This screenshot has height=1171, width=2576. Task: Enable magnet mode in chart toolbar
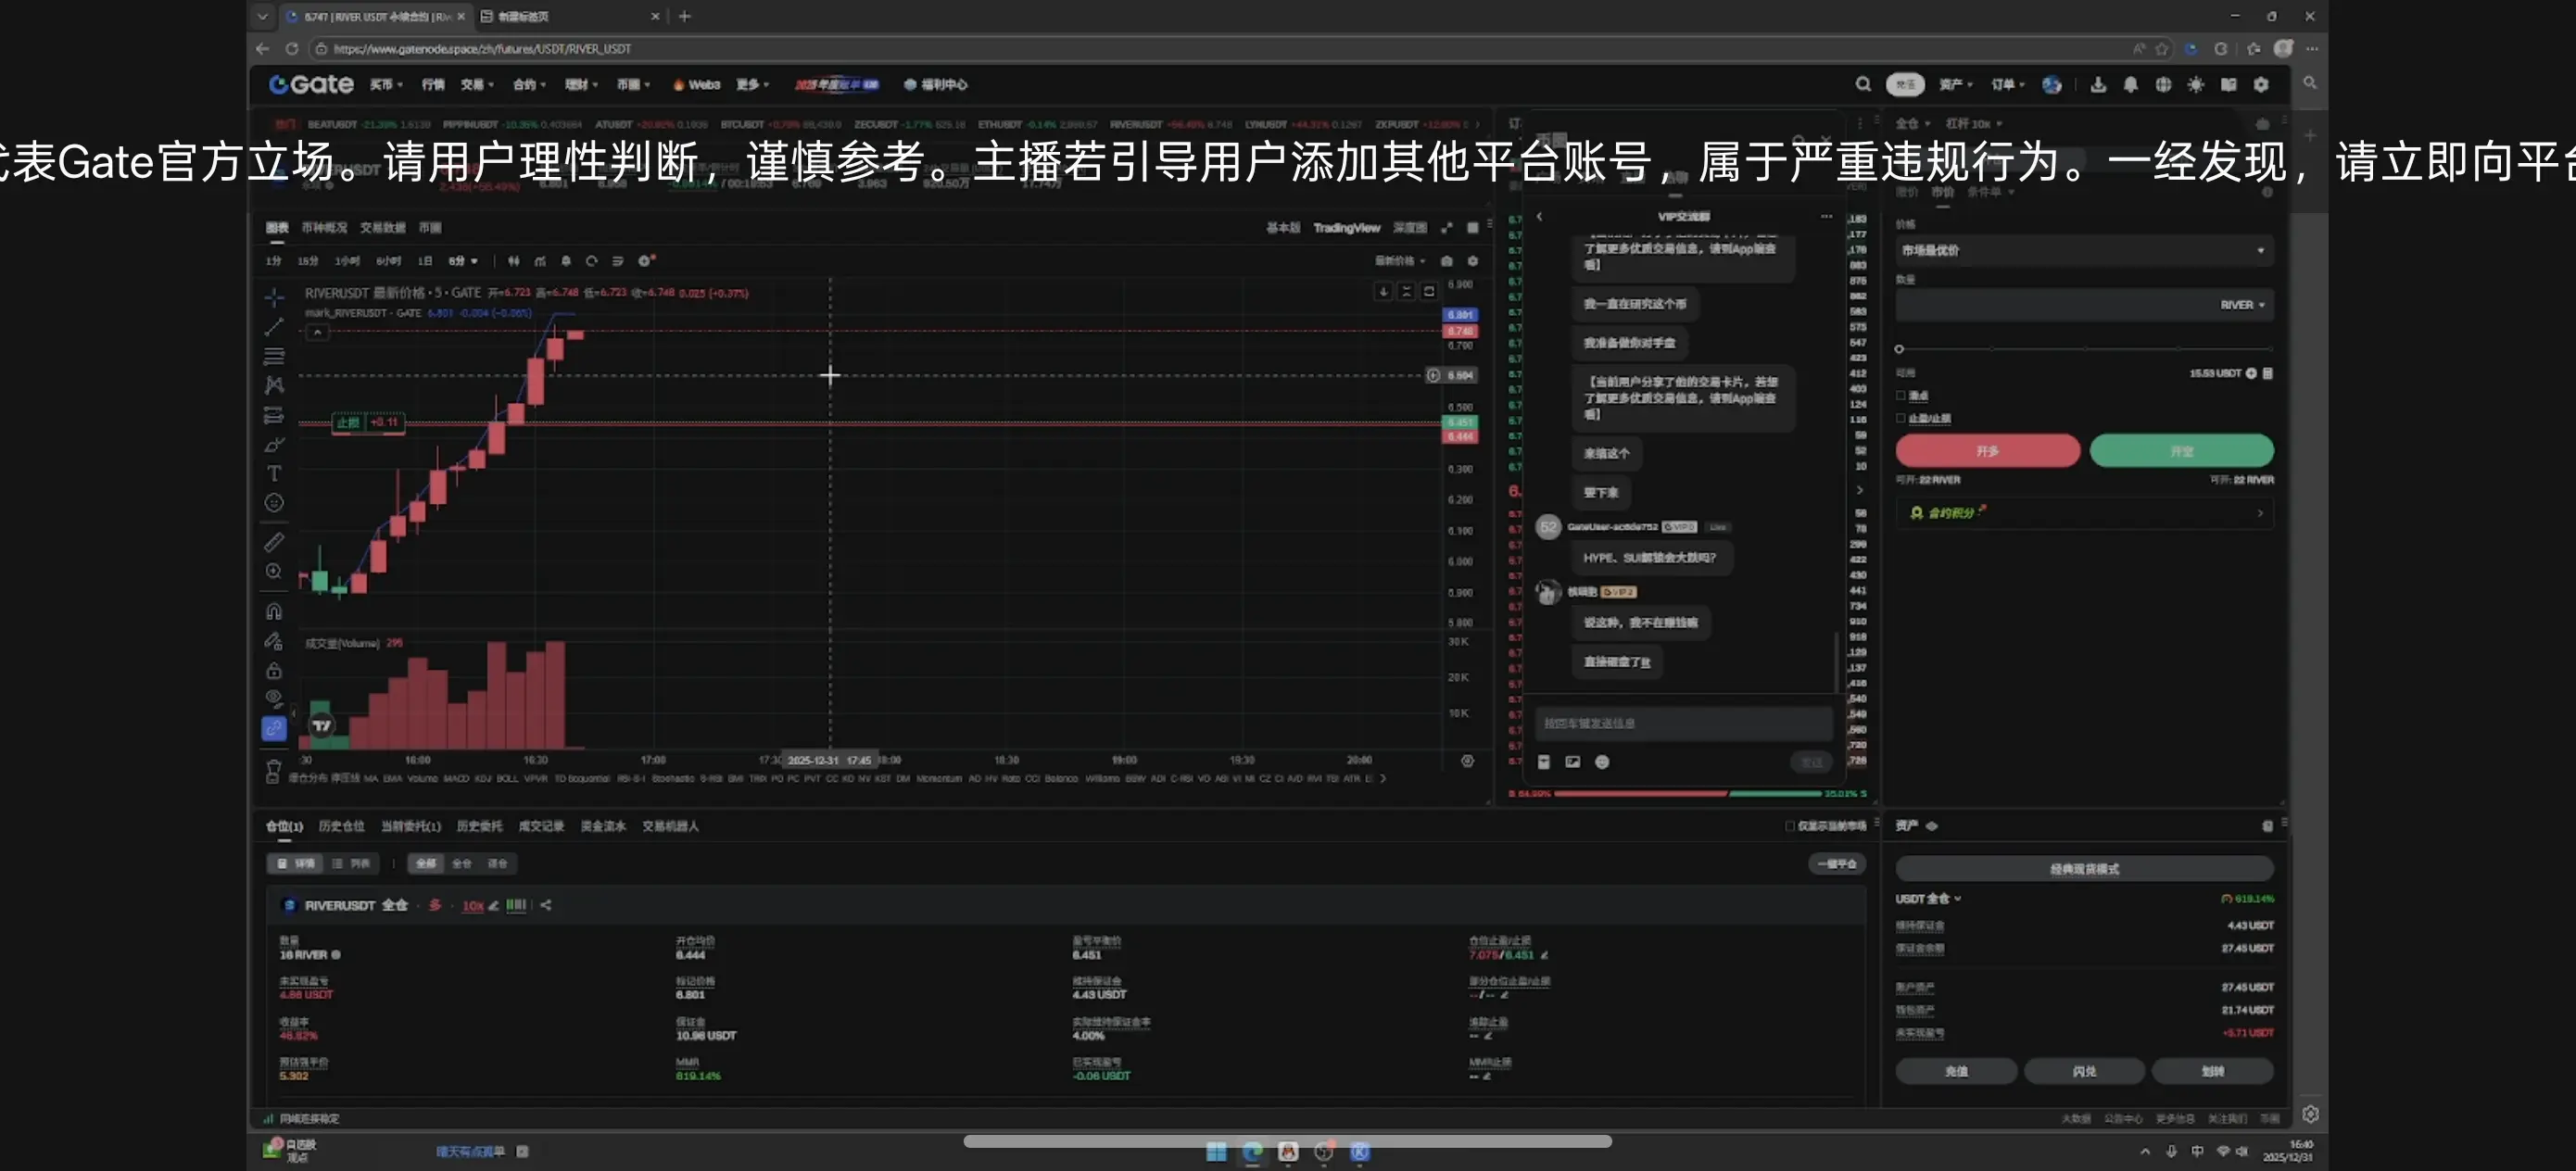coord(273,611)
